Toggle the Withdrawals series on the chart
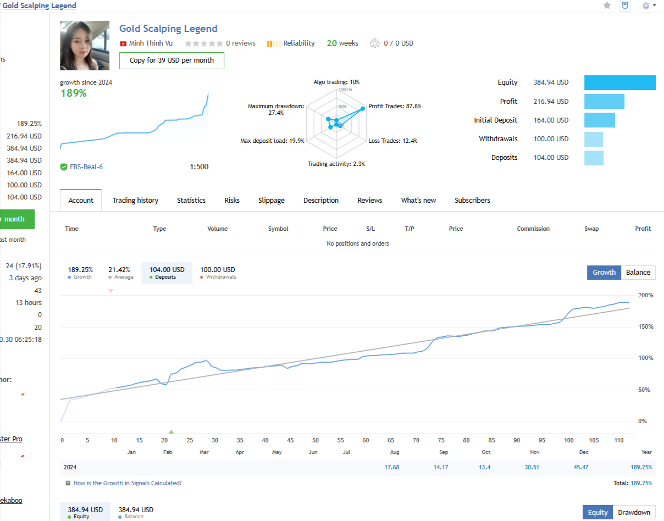The image size is (664, 521). point(218,273)
